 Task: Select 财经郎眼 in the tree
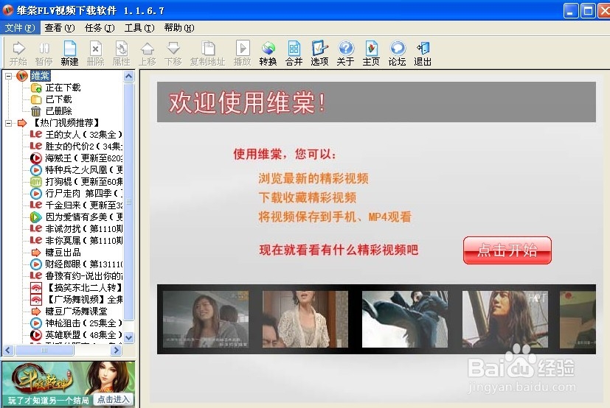tap(83, 264)
